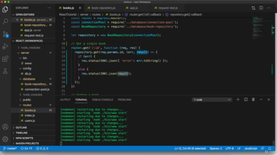The image size is (277, 155).
Task: Click 'routes' breadcrumb segment
Action: 96,15
